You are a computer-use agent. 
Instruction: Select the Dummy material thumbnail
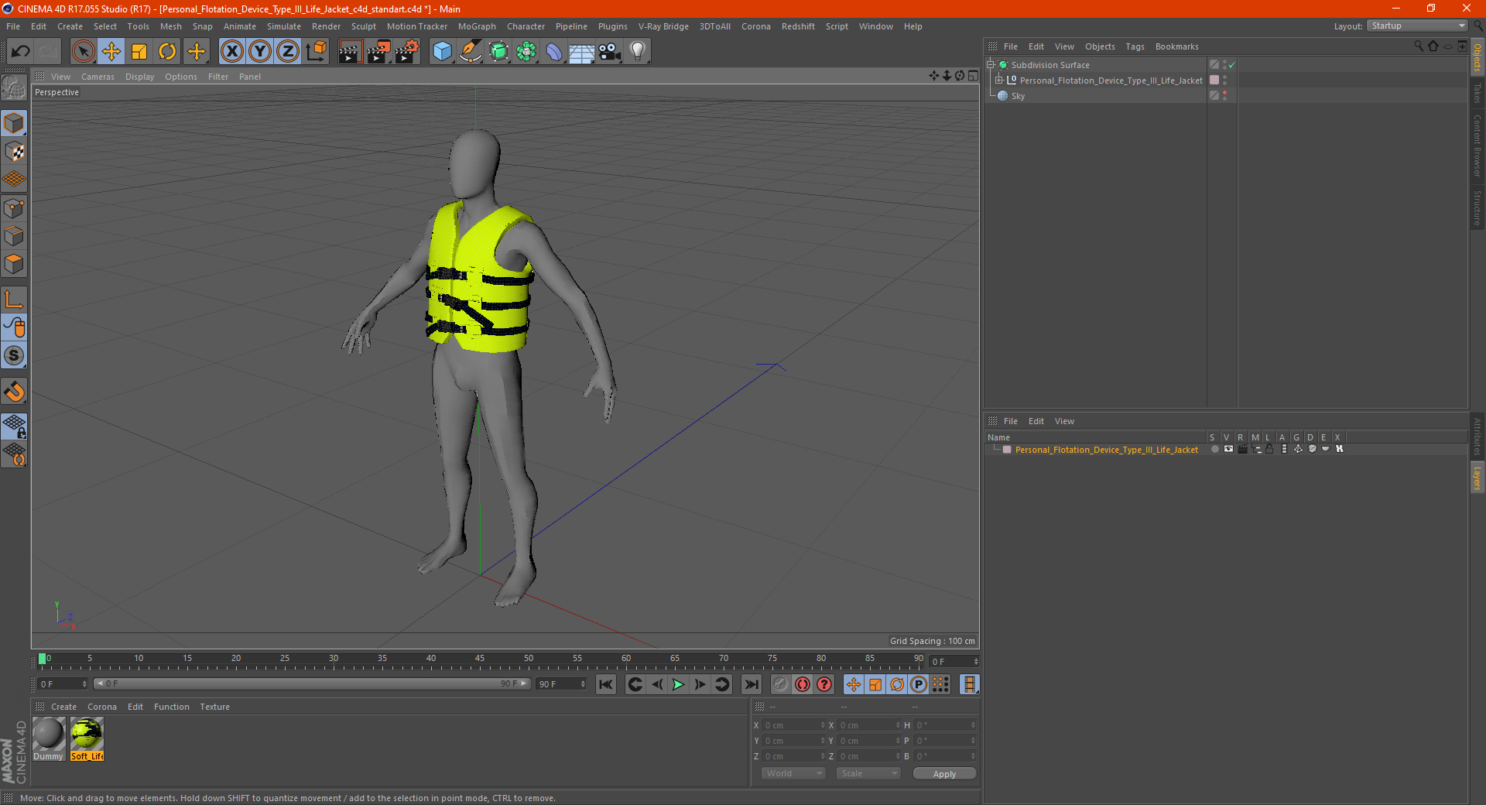pos(48,734)
